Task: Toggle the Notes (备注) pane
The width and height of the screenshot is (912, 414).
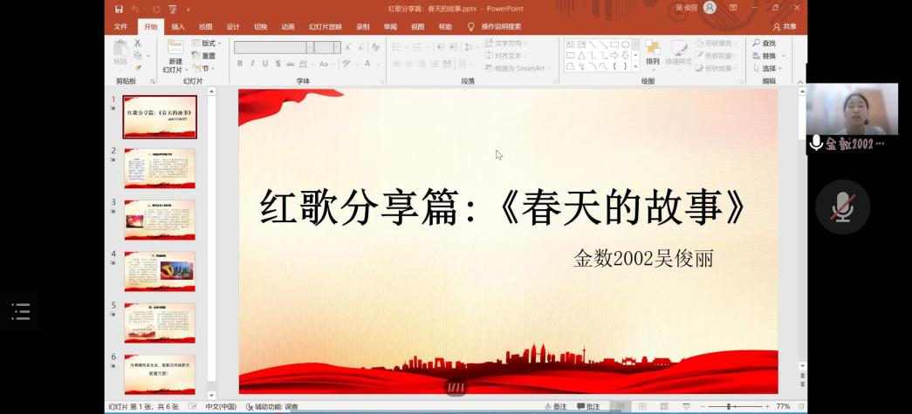Action: 554,407
